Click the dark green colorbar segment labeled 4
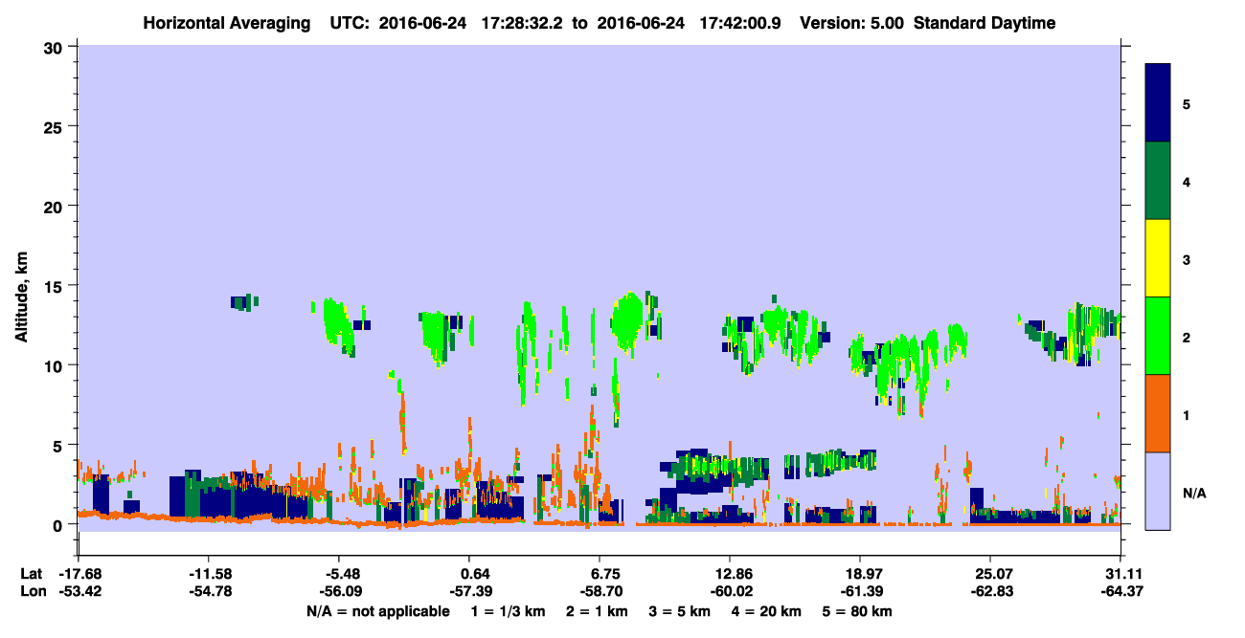 coord(1158,181)
